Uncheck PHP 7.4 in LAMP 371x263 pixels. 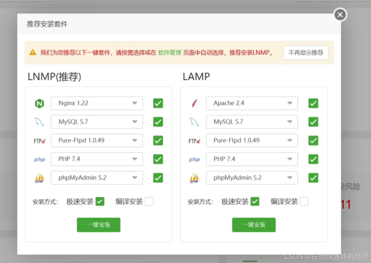[x=313, y=159]
